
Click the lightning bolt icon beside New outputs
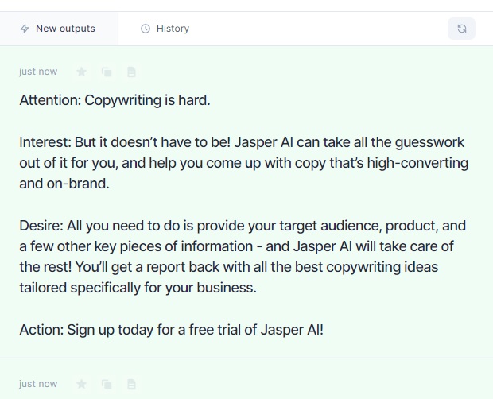point(25,29)
